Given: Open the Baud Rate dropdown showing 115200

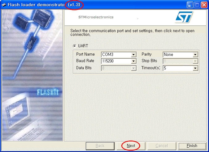Looking at the screenshot, I should tap(119, 61).
